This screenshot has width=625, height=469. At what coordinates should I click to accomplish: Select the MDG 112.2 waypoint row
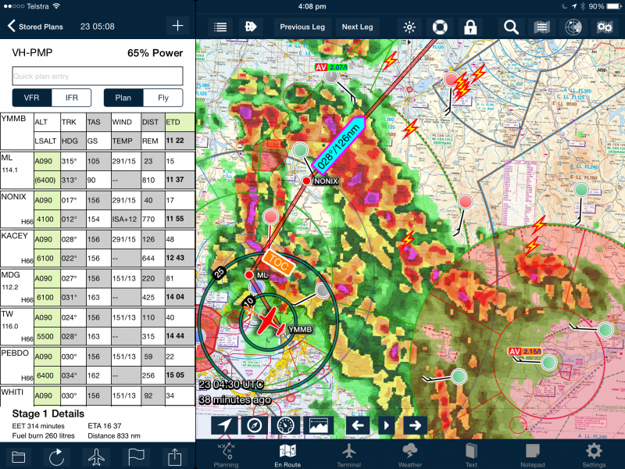point(98,288)
